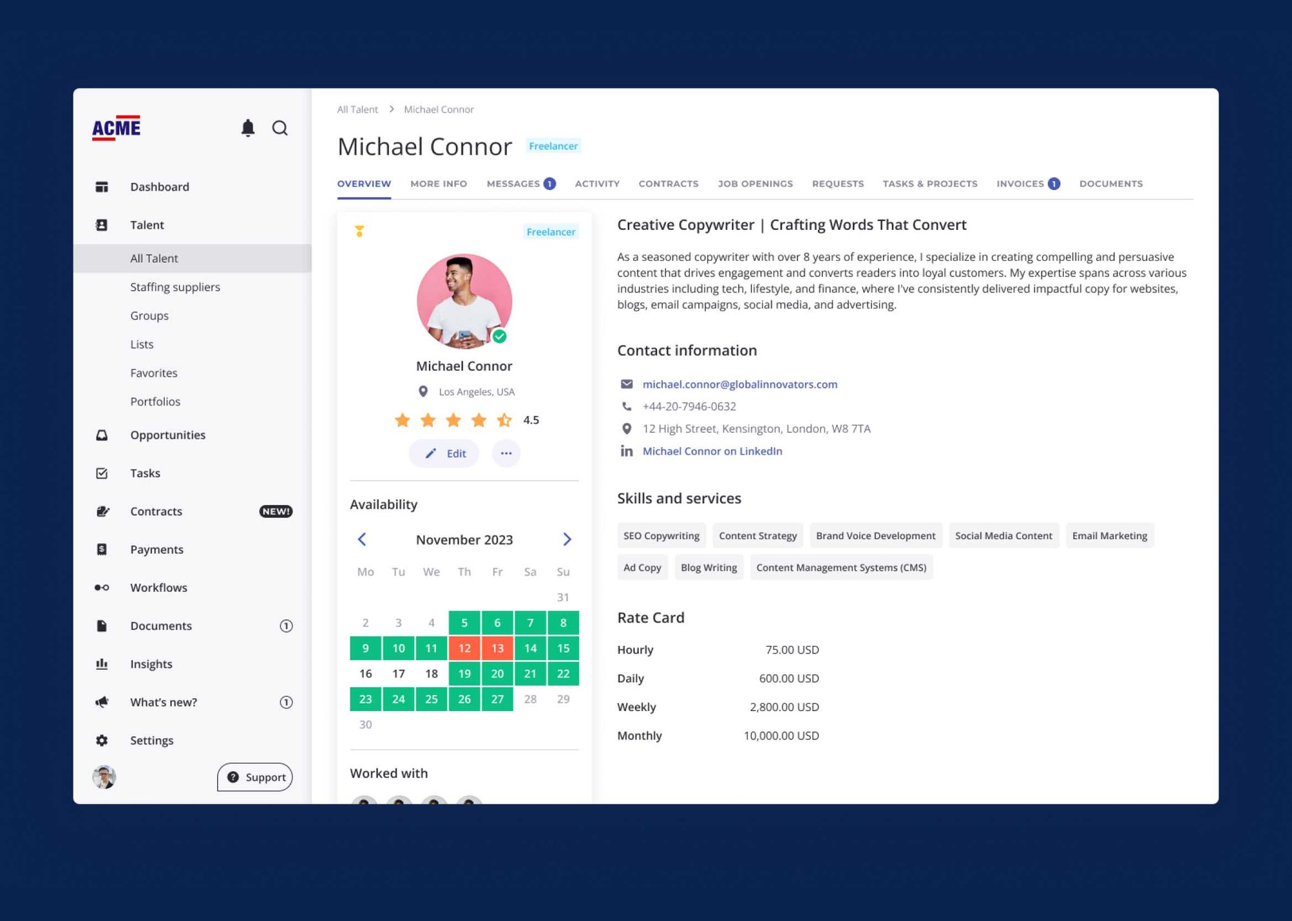Open Portfolios in sidebar
Image resolution: width=1292 pixels, height=921 pixels.
155,402
